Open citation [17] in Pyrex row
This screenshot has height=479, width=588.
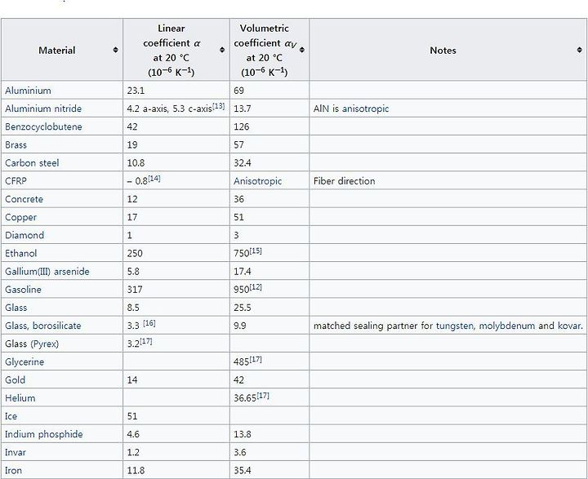click(x=146, y=341)
